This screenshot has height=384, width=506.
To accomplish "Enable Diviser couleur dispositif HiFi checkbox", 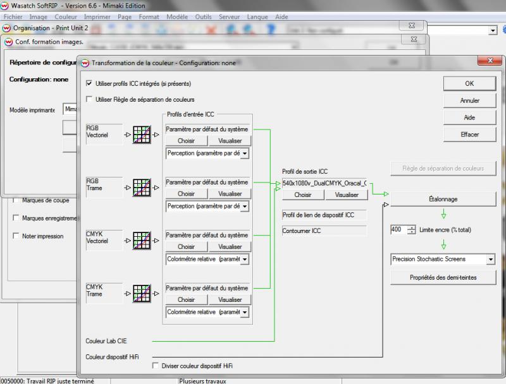I will [155, 366].
